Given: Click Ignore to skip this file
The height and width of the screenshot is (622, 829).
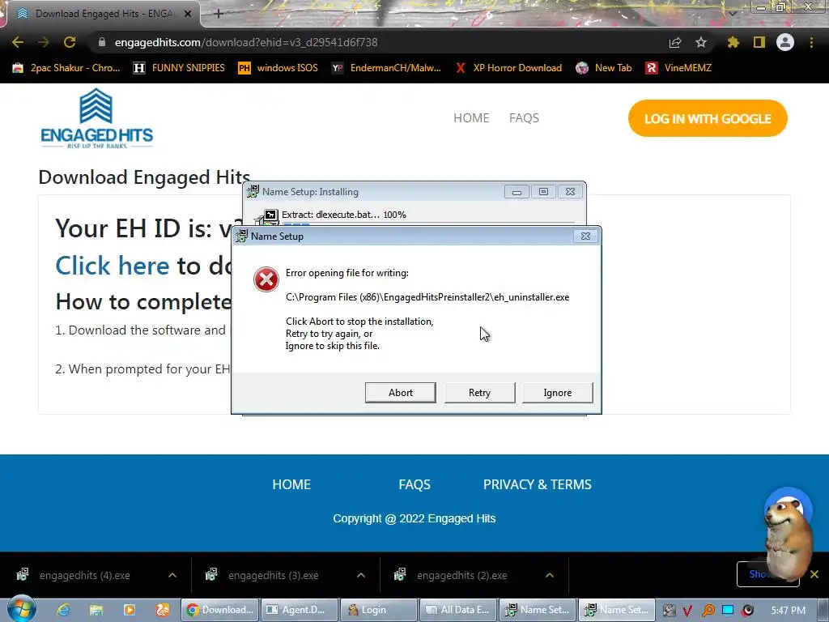Looking at the screenshot, I should point(557,393).
